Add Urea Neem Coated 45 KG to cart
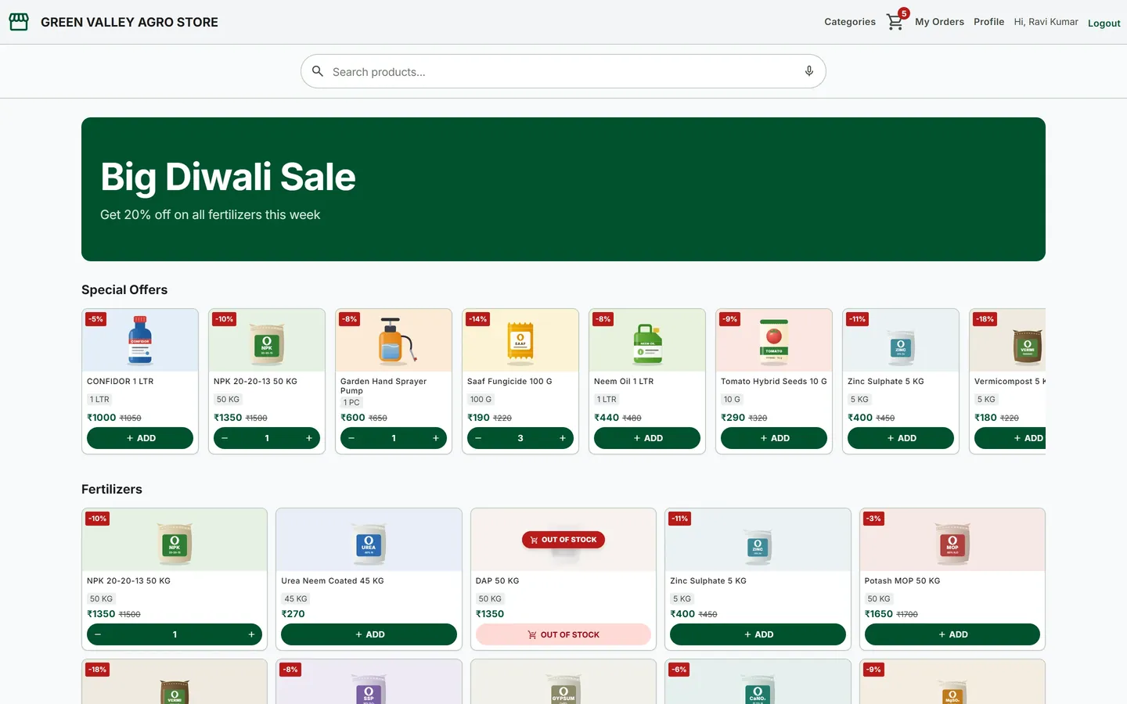The image size is (1127, 704). (369, 634)
